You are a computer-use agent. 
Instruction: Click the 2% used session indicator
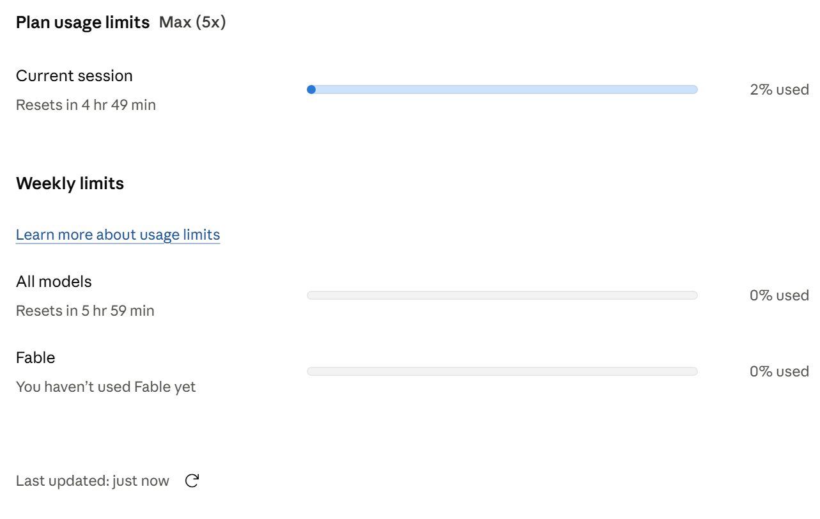click(779, 89)
